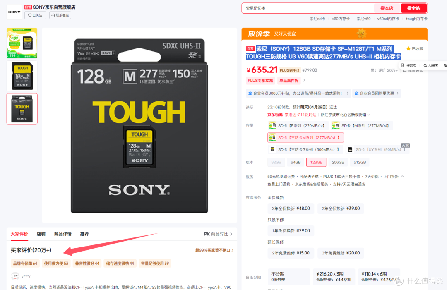The image size is (447, 290).
Task: Open suggested search 索尼v60
Action: [363, 19]
